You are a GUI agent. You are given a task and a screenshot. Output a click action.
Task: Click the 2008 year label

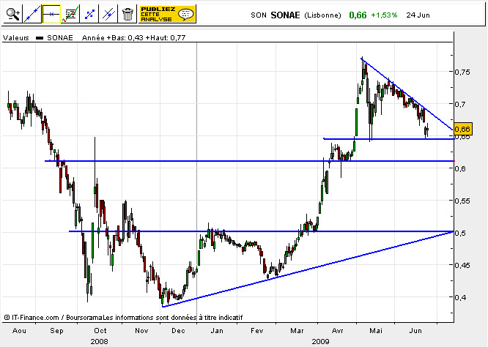click(x=99, y=341)
